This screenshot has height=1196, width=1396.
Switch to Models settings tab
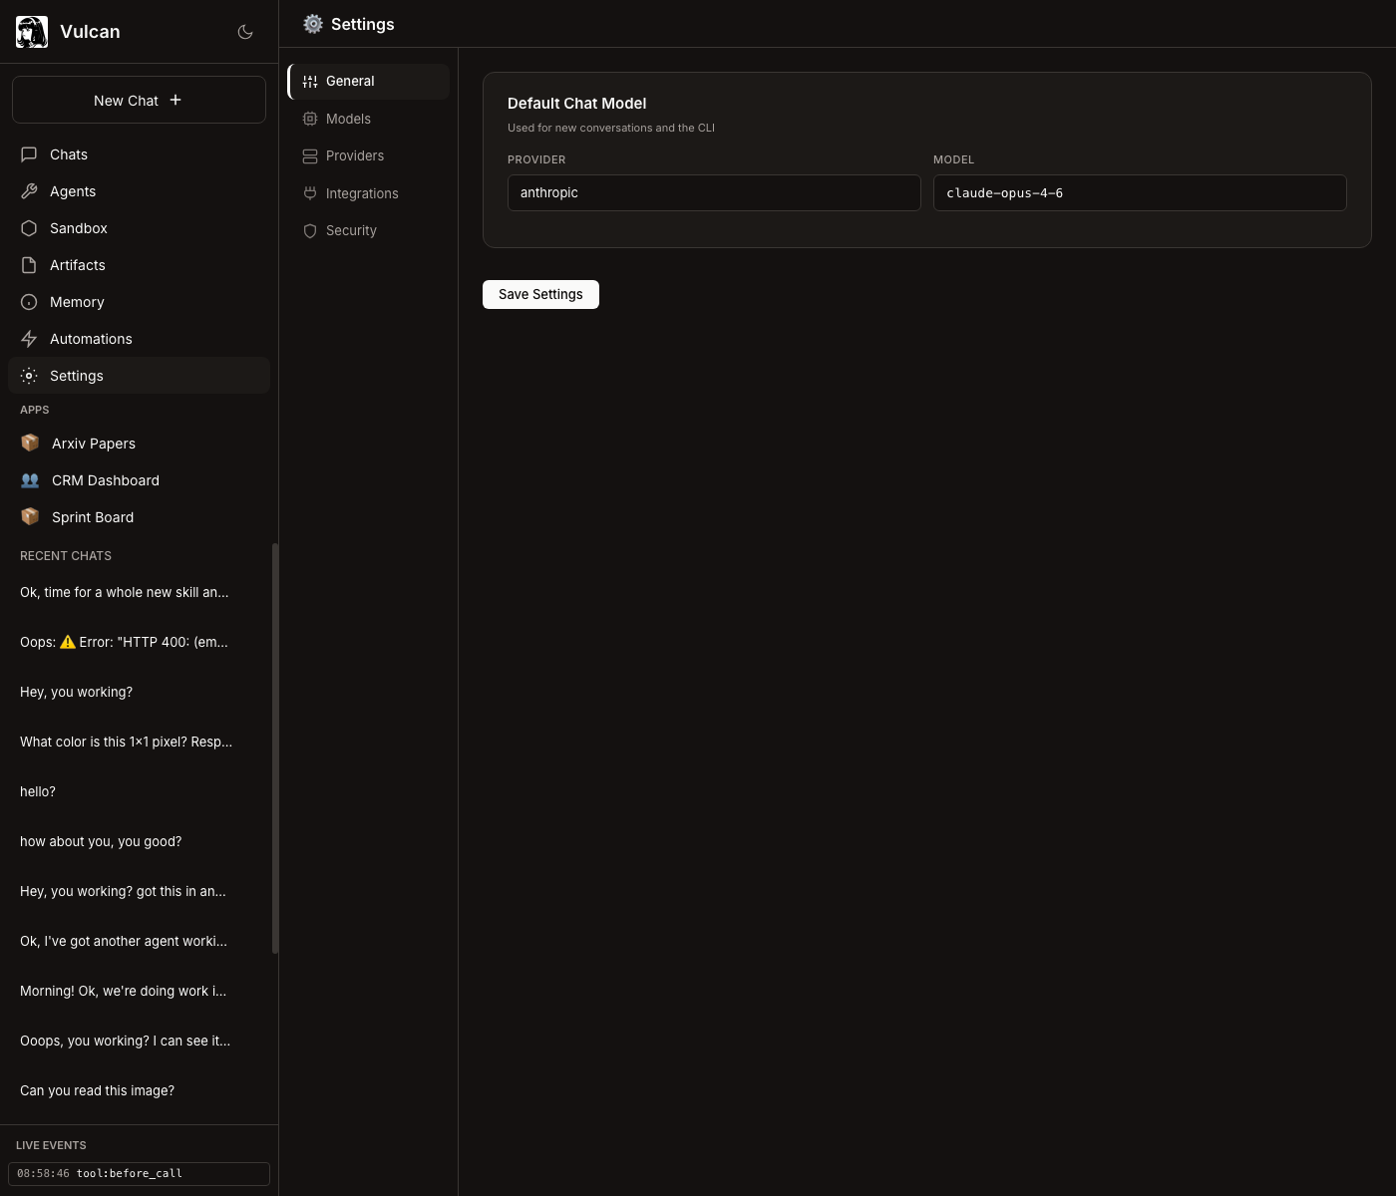pos(348,119)
